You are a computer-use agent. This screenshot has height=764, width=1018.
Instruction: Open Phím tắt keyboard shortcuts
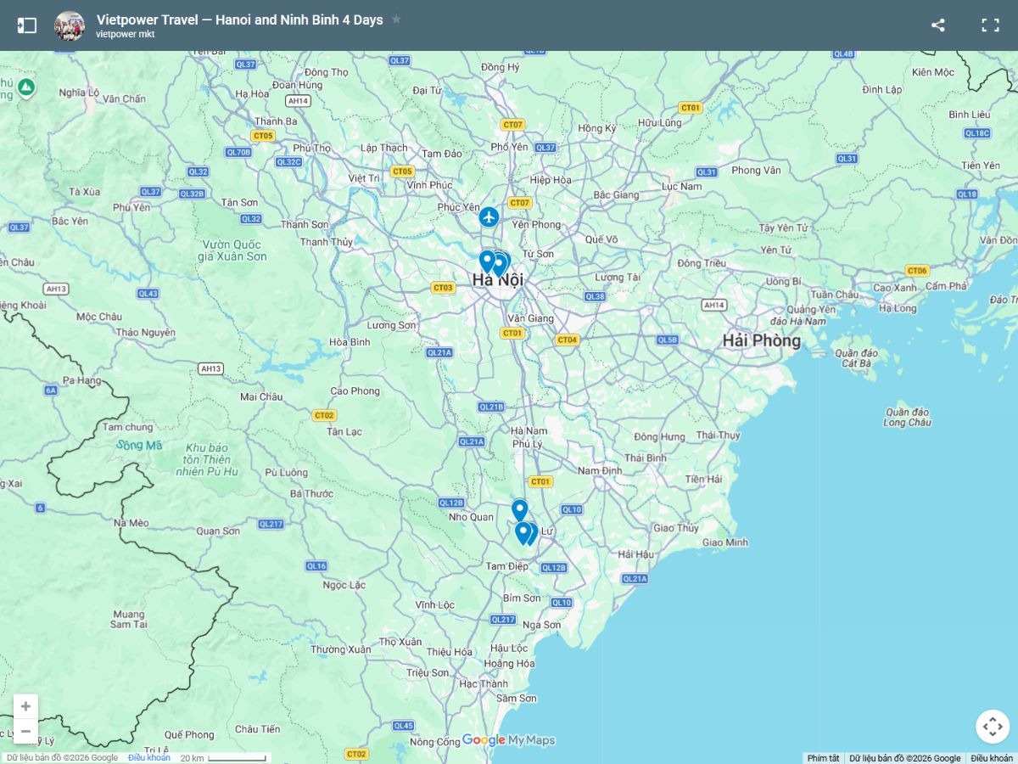click(823, 758)
